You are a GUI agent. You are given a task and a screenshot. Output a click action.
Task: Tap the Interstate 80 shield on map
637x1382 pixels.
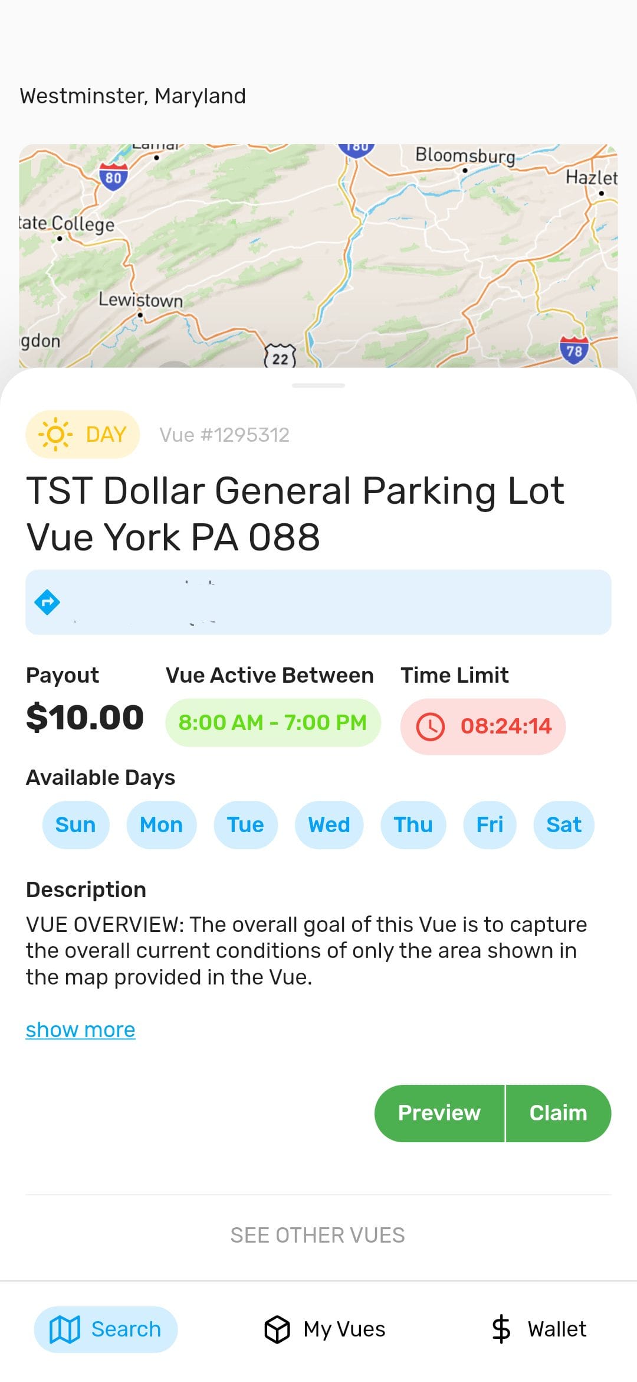point(113,177)
